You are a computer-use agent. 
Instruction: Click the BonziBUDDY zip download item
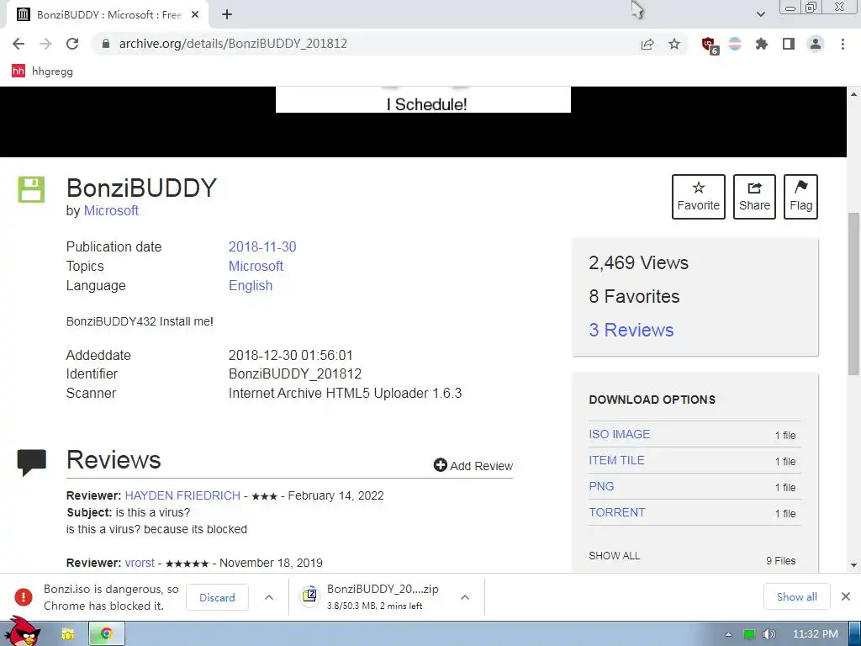tap(374, 596)
